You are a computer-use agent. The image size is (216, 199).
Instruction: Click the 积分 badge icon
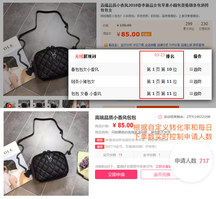[99, 140]
